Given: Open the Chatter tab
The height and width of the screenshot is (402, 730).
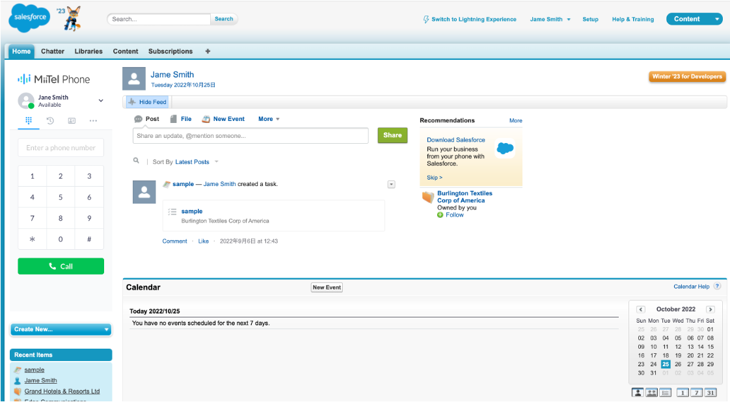Looking at the screenshot, I should (53, 51).
